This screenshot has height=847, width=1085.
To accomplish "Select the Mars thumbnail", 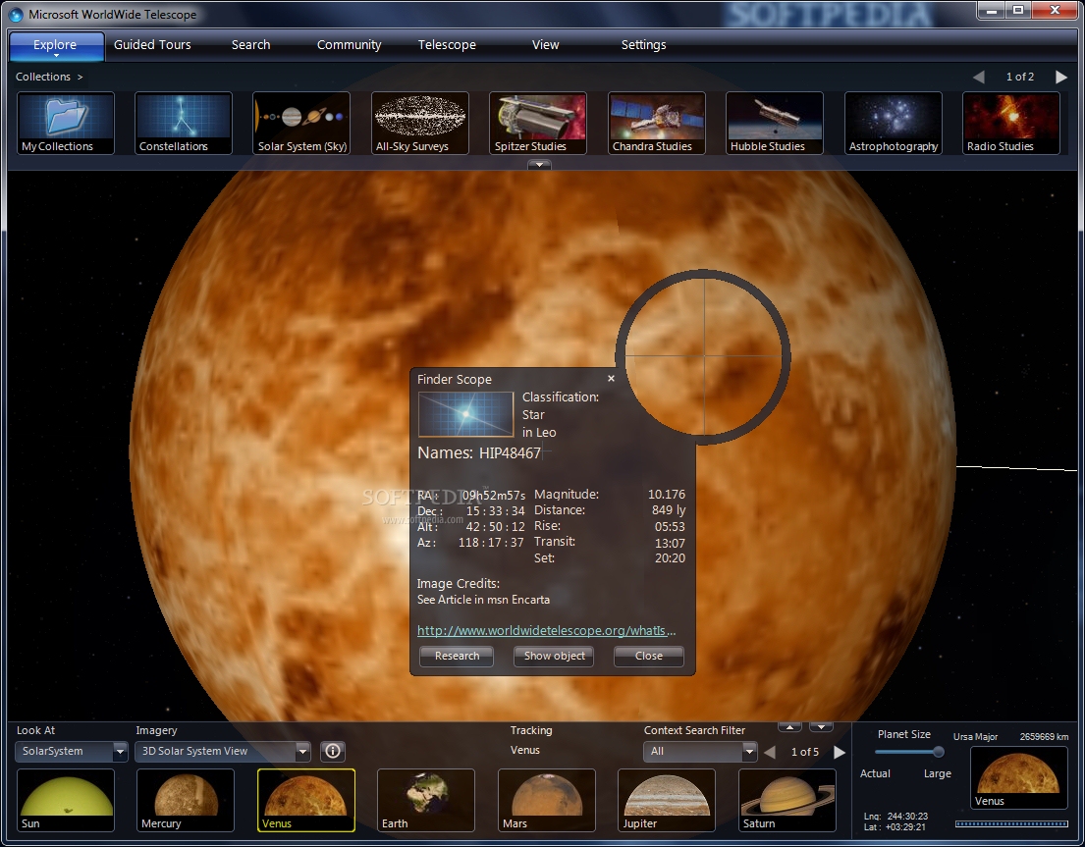I will [x=547, y=800].
